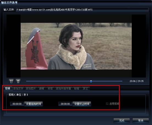Click the 设置起始时间 button

(34, 104)
